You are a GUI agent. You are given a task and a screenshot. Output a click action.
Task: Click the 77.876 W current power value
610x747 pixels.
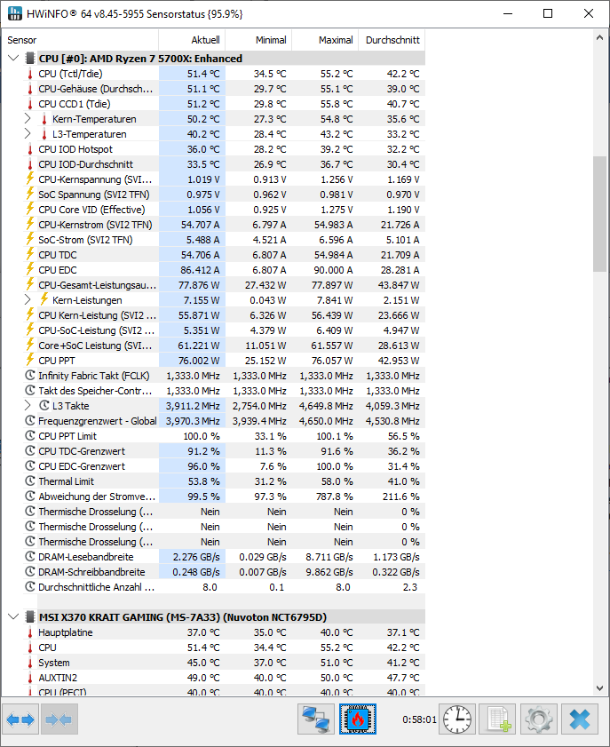pos(199,285)
